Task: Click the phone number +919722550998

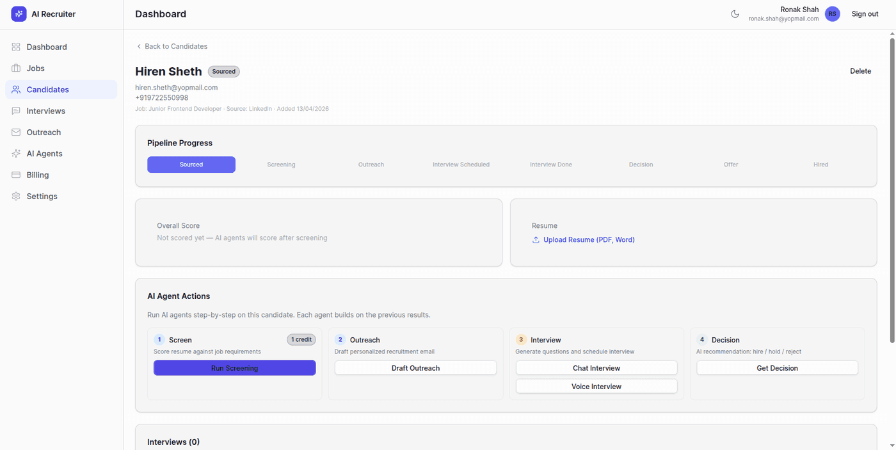Action: coord(162,98)
